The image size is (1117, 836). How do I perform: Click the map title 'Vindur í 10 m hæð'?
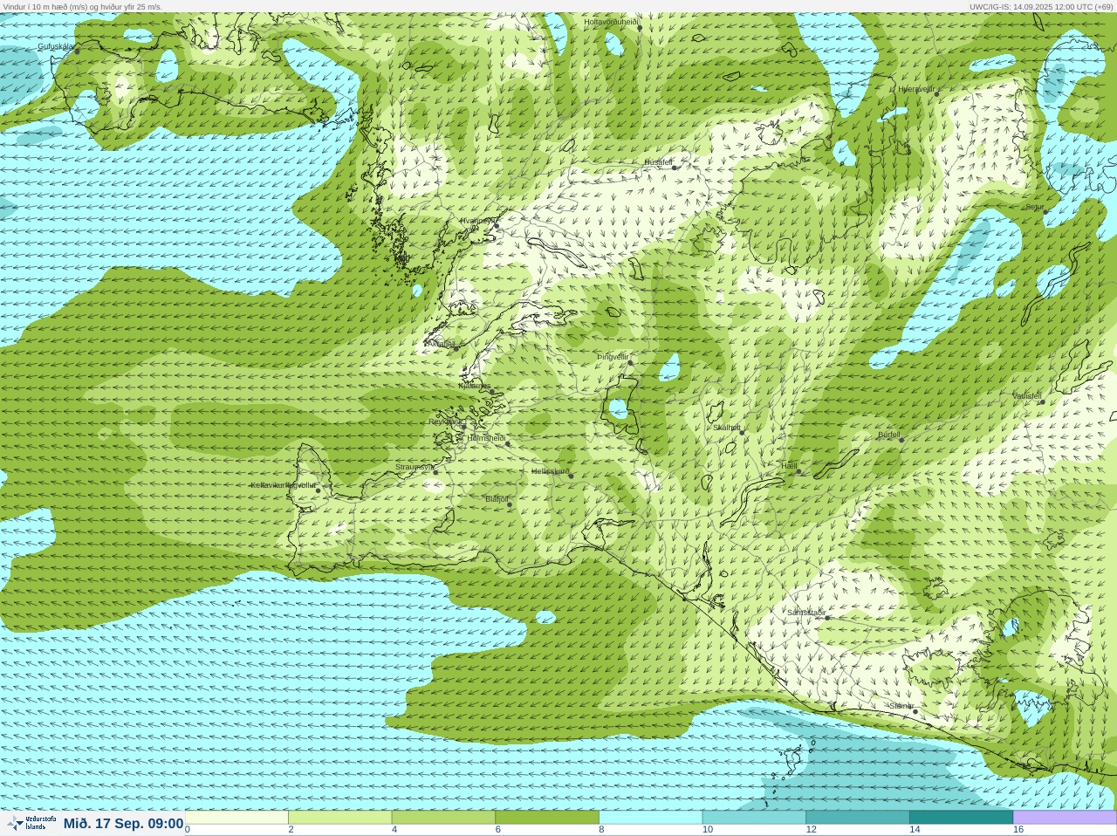[37, 6]
